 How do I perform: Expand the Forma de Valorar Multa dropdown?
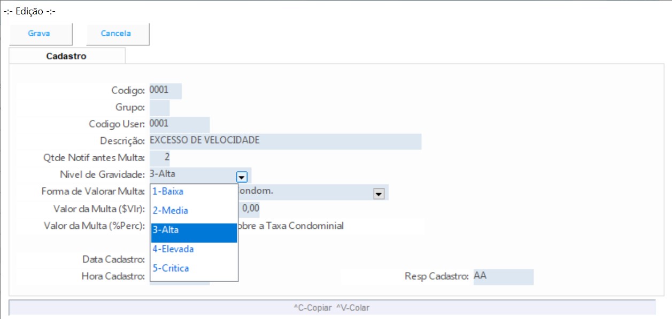[379, 194]
